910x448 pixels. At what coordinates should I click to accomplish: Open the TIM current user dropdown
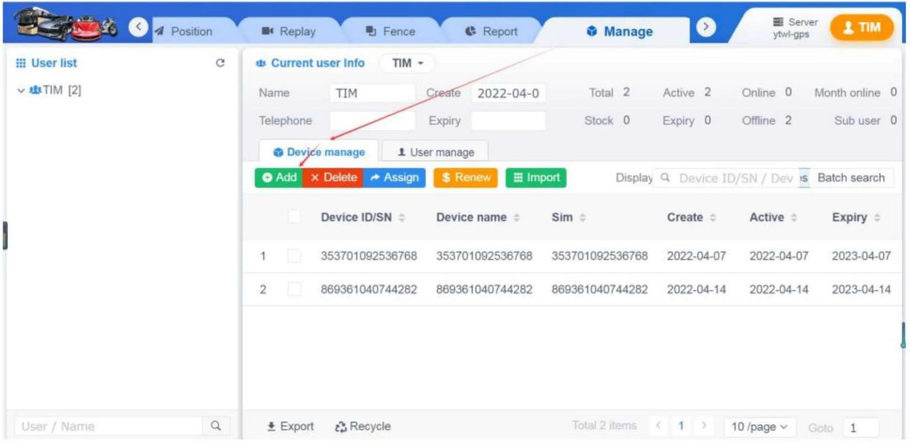coord(408,63)
